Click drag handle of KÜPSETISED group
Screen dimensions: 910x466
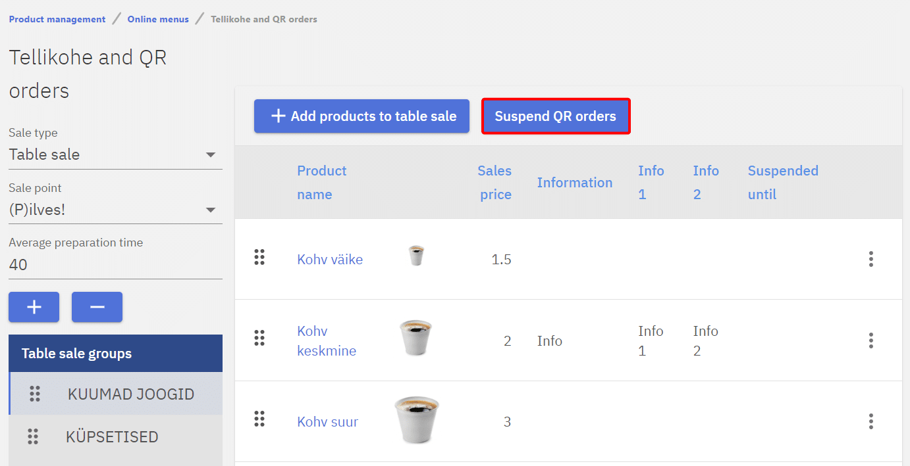[x=33, y=436]
